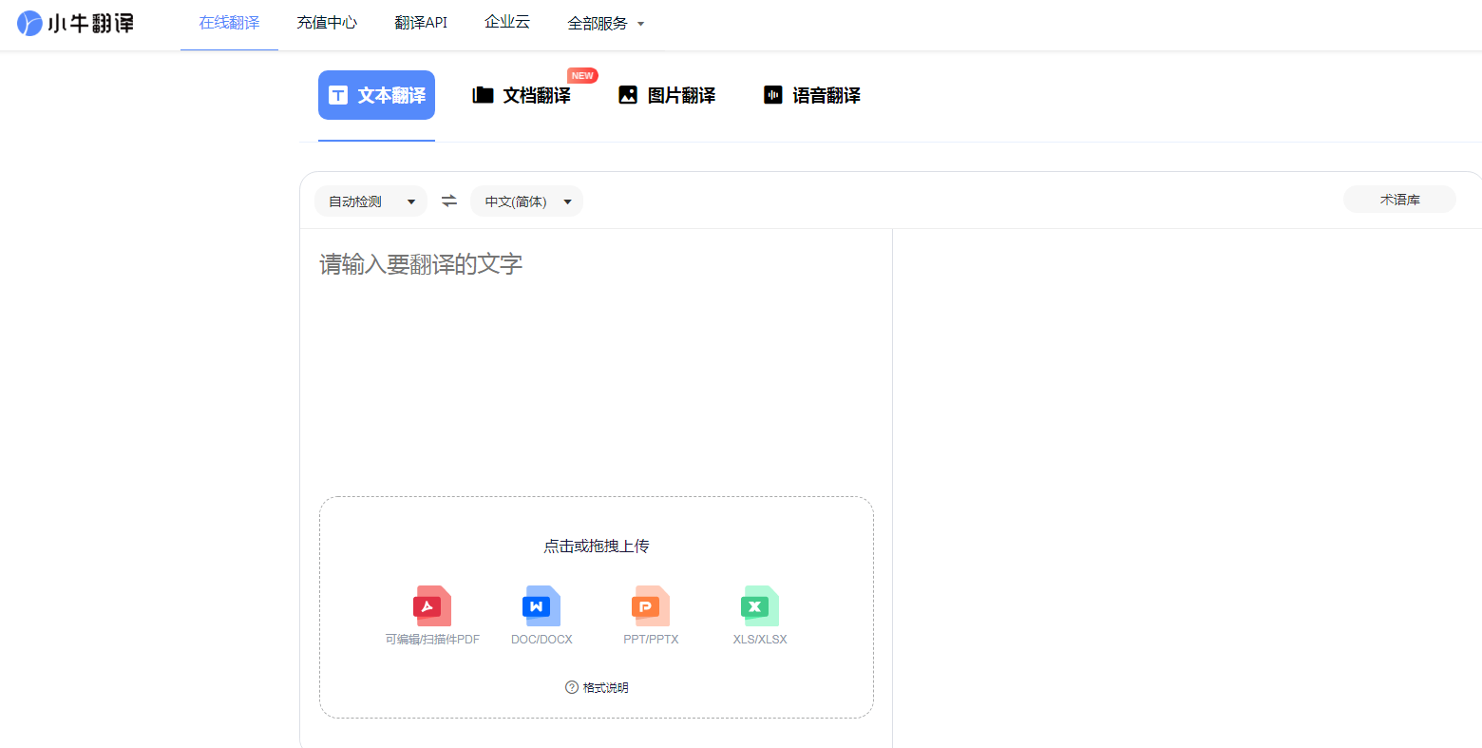The height and width of the screenshot is (748, 1482).
Task: Click the PDF upload icon
Action: click(x=431, y=606)
